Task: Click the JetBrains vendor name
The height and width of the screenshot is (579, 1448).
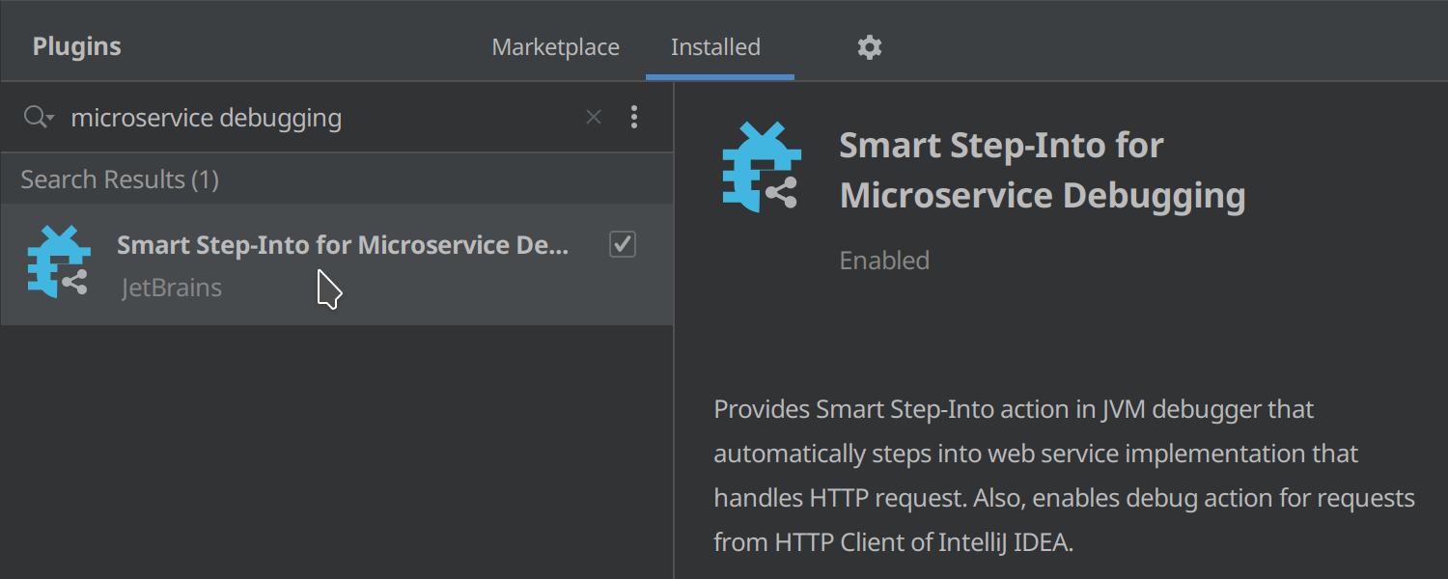Action: [172, 288]
